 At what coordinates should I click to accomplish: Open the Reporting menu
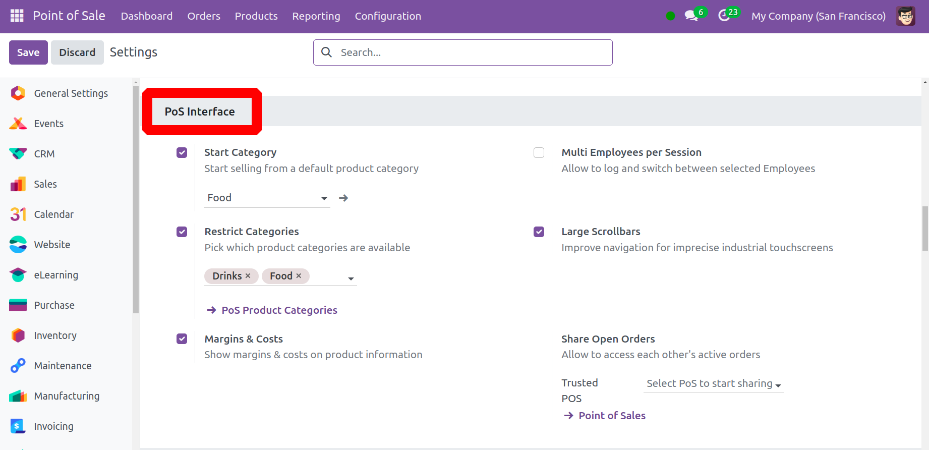click(x=316, y=16)
